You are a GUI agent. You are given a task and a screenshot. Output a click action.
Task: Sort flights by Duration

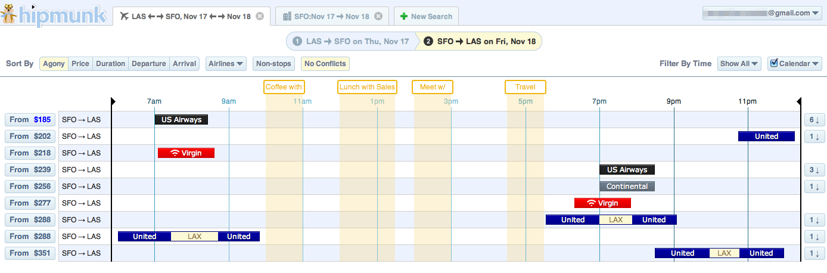tap(111, 64)
